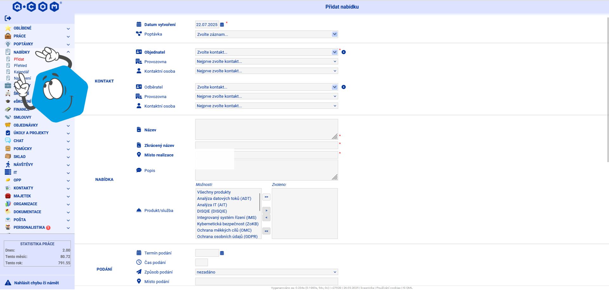This screenshot has width=609, height=290.
Task: Collapse the NABÍDKY menu section
Action: 68,52
